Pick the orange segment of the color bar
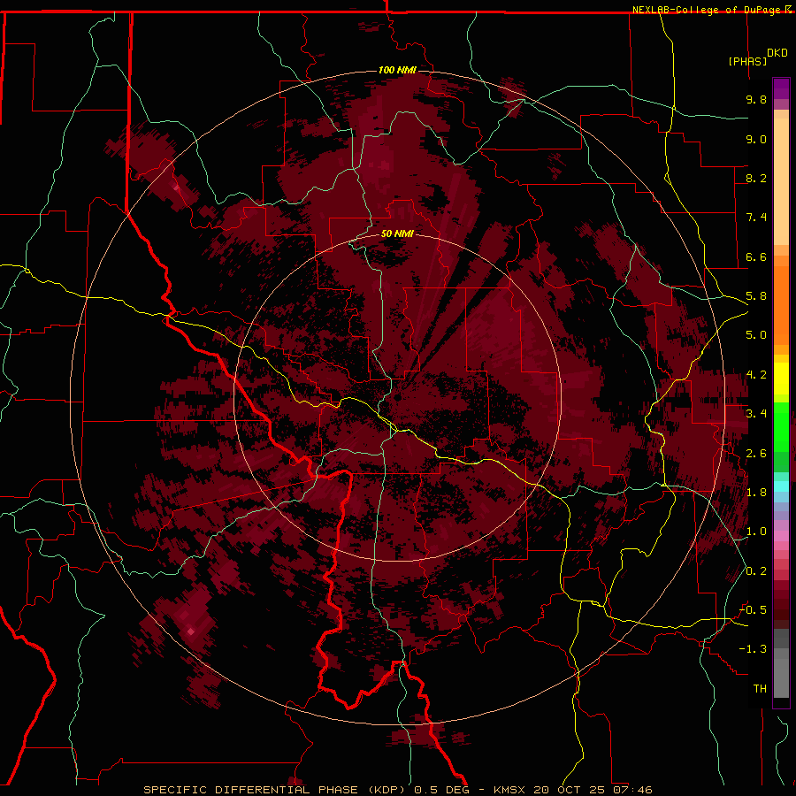 pos(781,304)
